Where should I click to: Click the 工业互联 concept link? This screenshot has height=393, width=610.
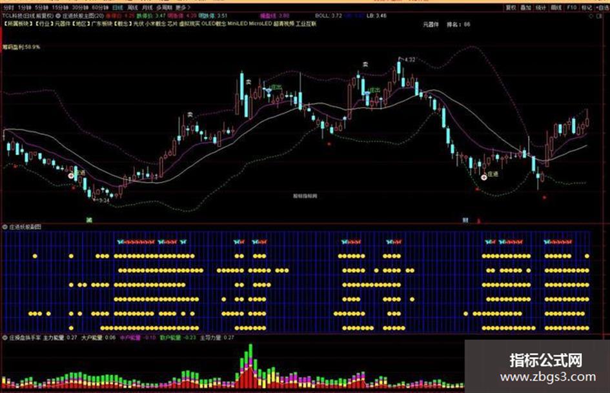click(306, 24)
